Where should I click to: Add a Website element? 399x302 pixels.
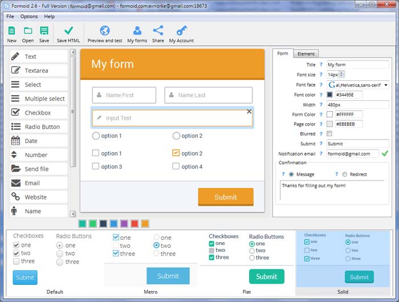click(x=39, y=197)
